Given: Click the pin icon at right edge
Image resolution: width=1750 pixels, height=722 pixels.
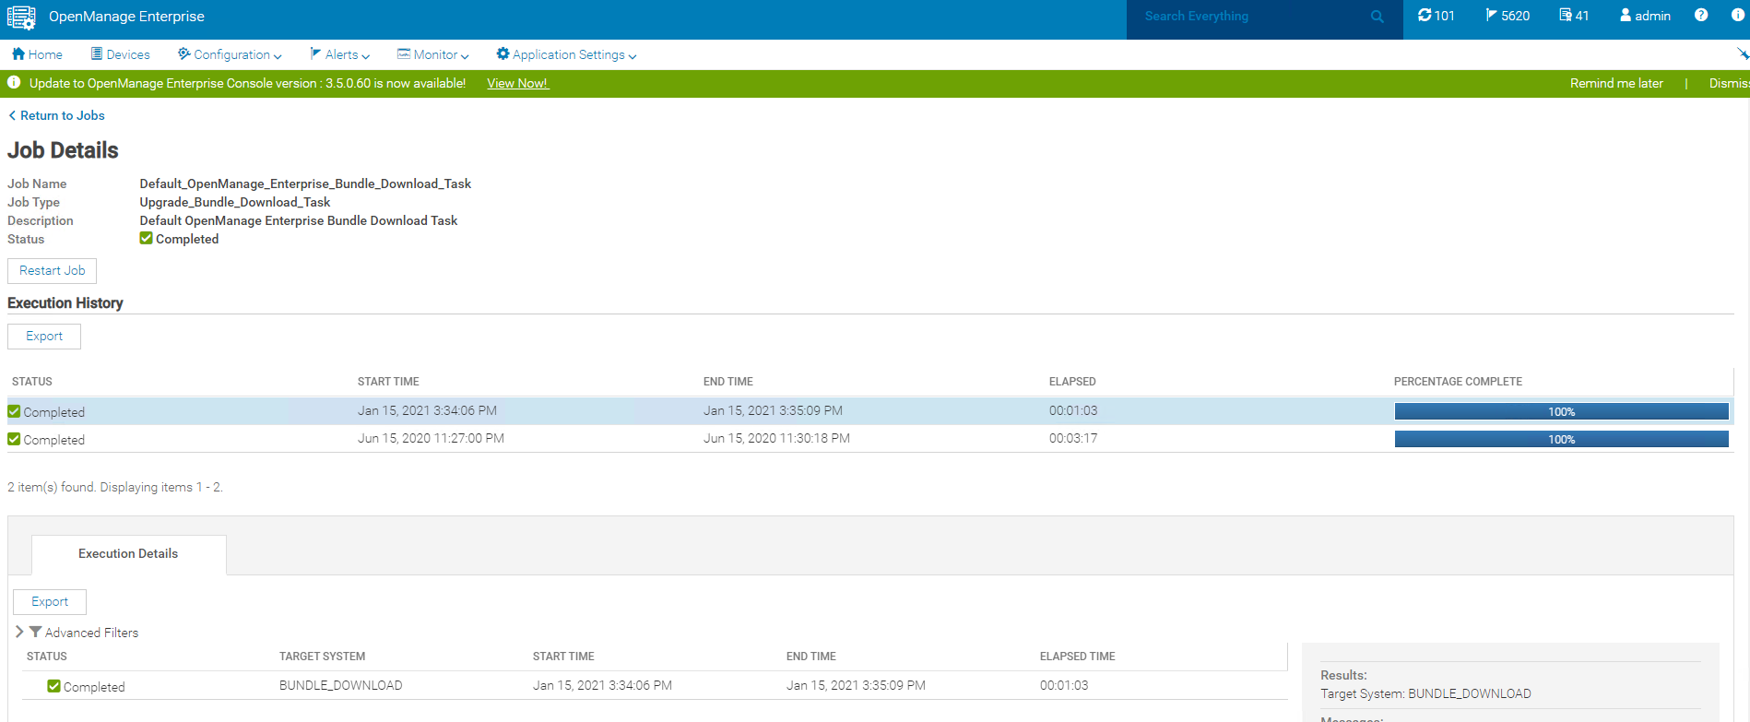Looking at the screenshot, I should (x=1743, y=54).
